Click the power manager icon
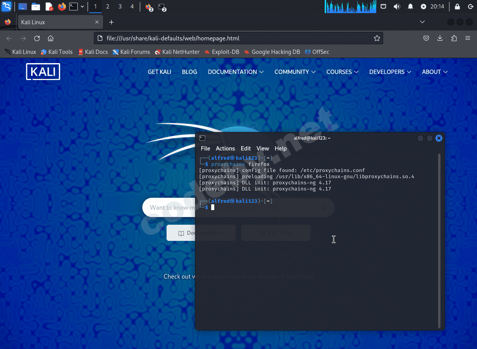The height and width of the screenshot is (349, 477). point(424,7)
